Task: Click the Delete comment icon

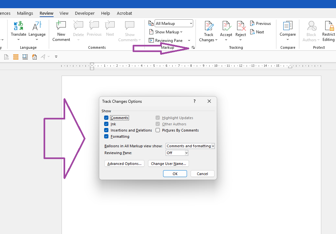Action: 78,26
